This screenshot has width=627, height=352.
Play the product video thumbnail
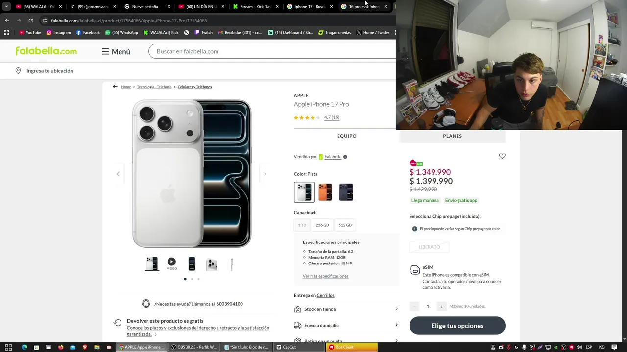(171, 264)
